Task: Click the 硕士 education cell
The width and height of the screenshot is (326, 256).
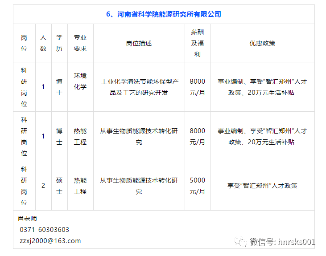Action: [59, 186]
